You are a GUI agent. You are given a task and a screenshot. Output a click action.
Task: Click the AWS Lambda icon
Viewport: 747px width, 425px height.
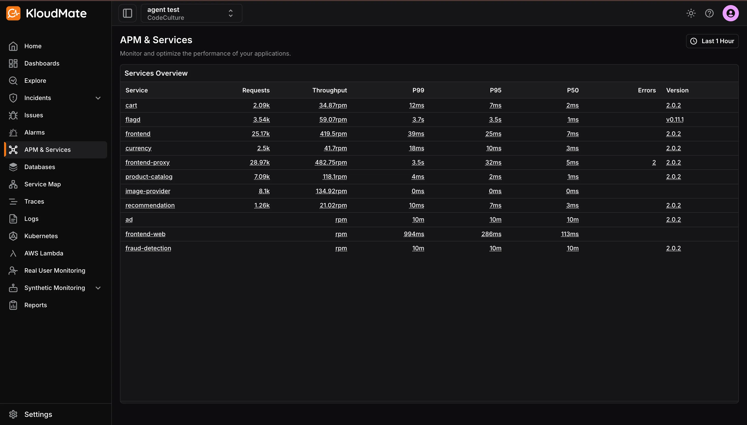13,253
